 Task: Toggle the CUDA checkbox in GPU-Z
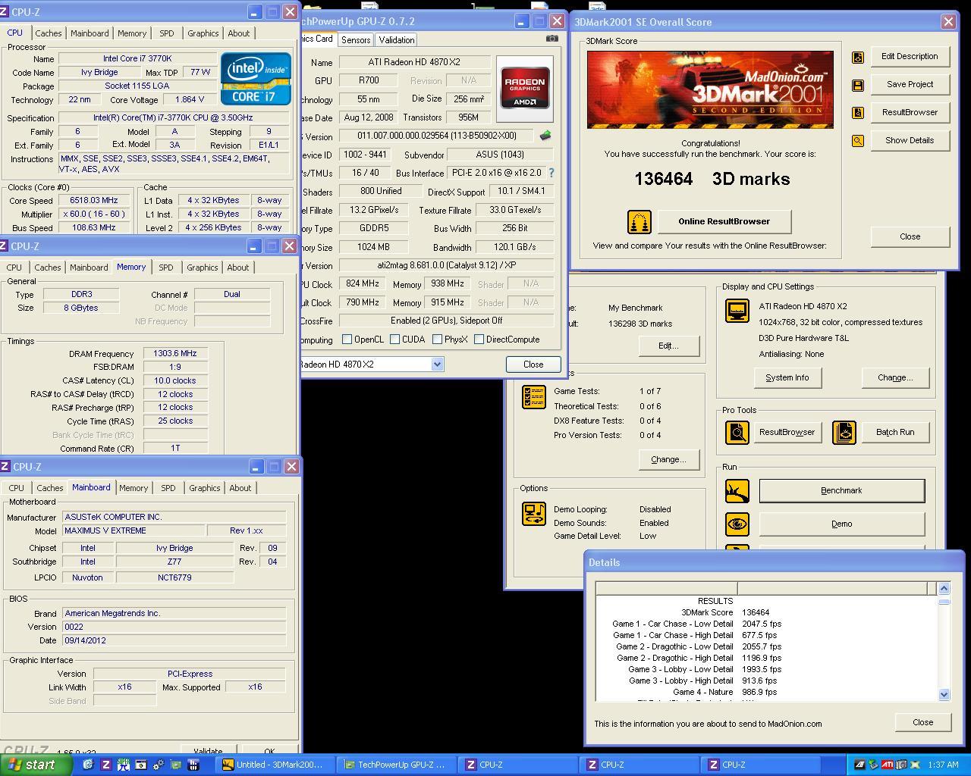point(395,339)
